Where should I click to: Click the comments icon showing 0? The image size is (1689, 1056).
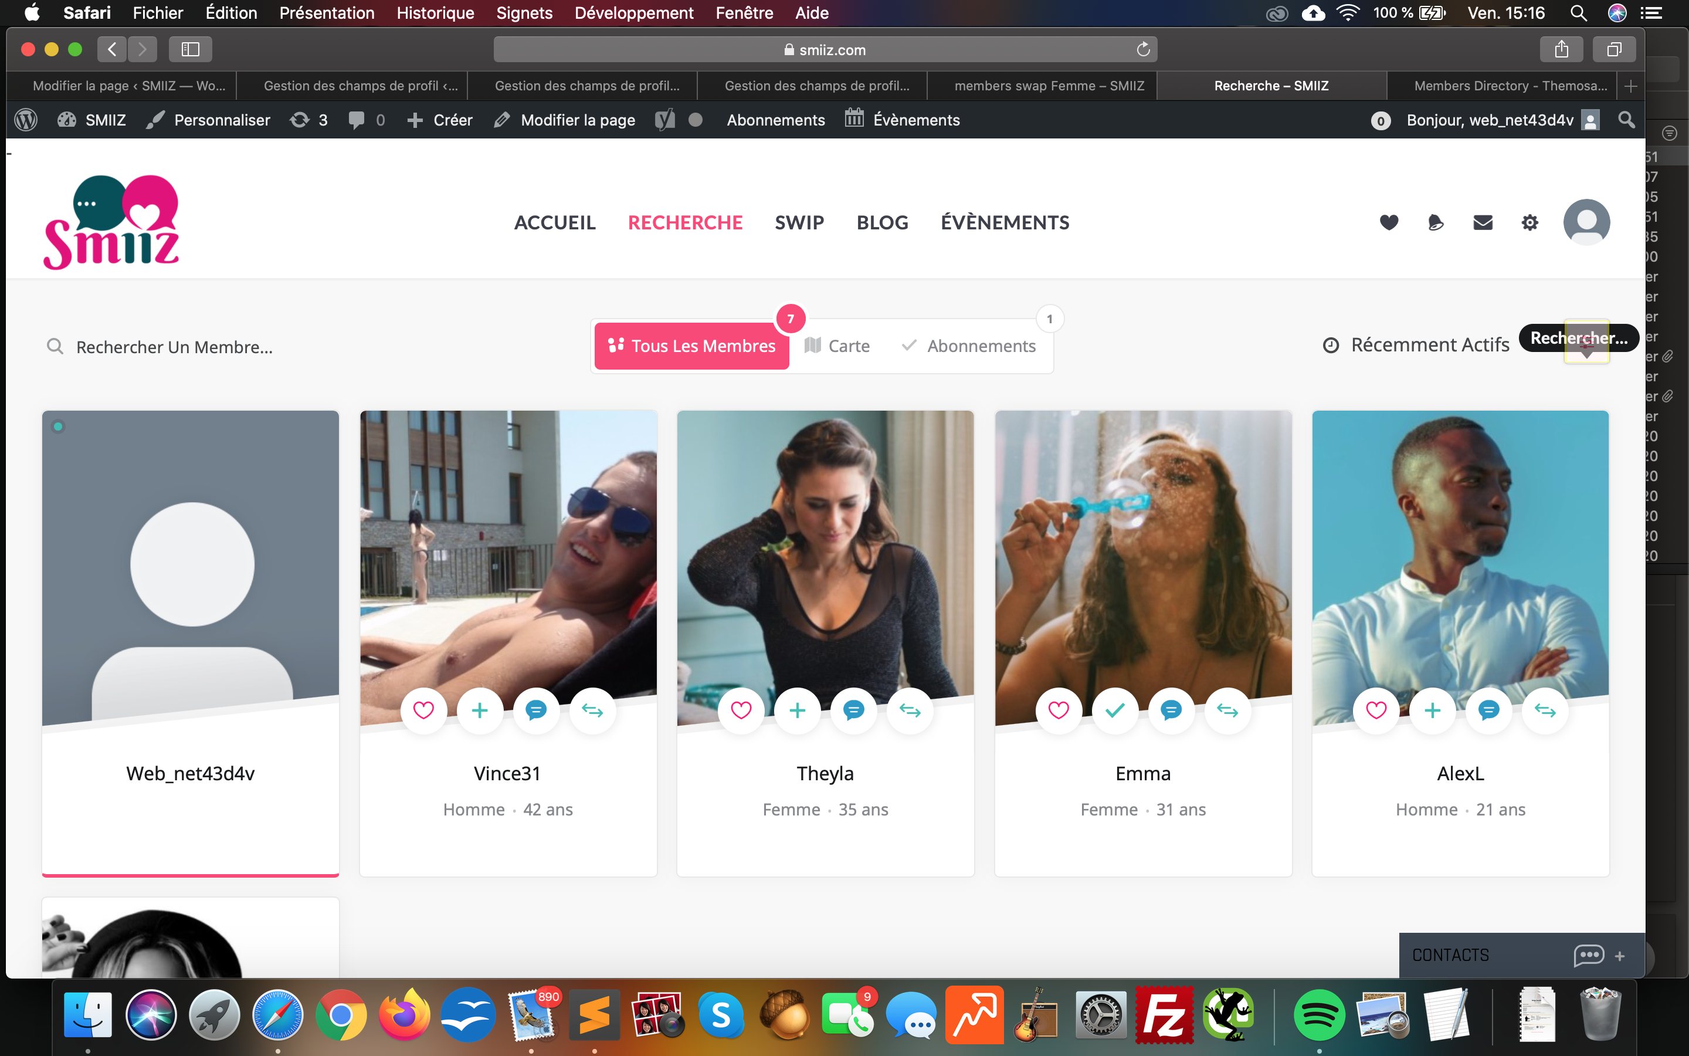(x=367, y=120)
